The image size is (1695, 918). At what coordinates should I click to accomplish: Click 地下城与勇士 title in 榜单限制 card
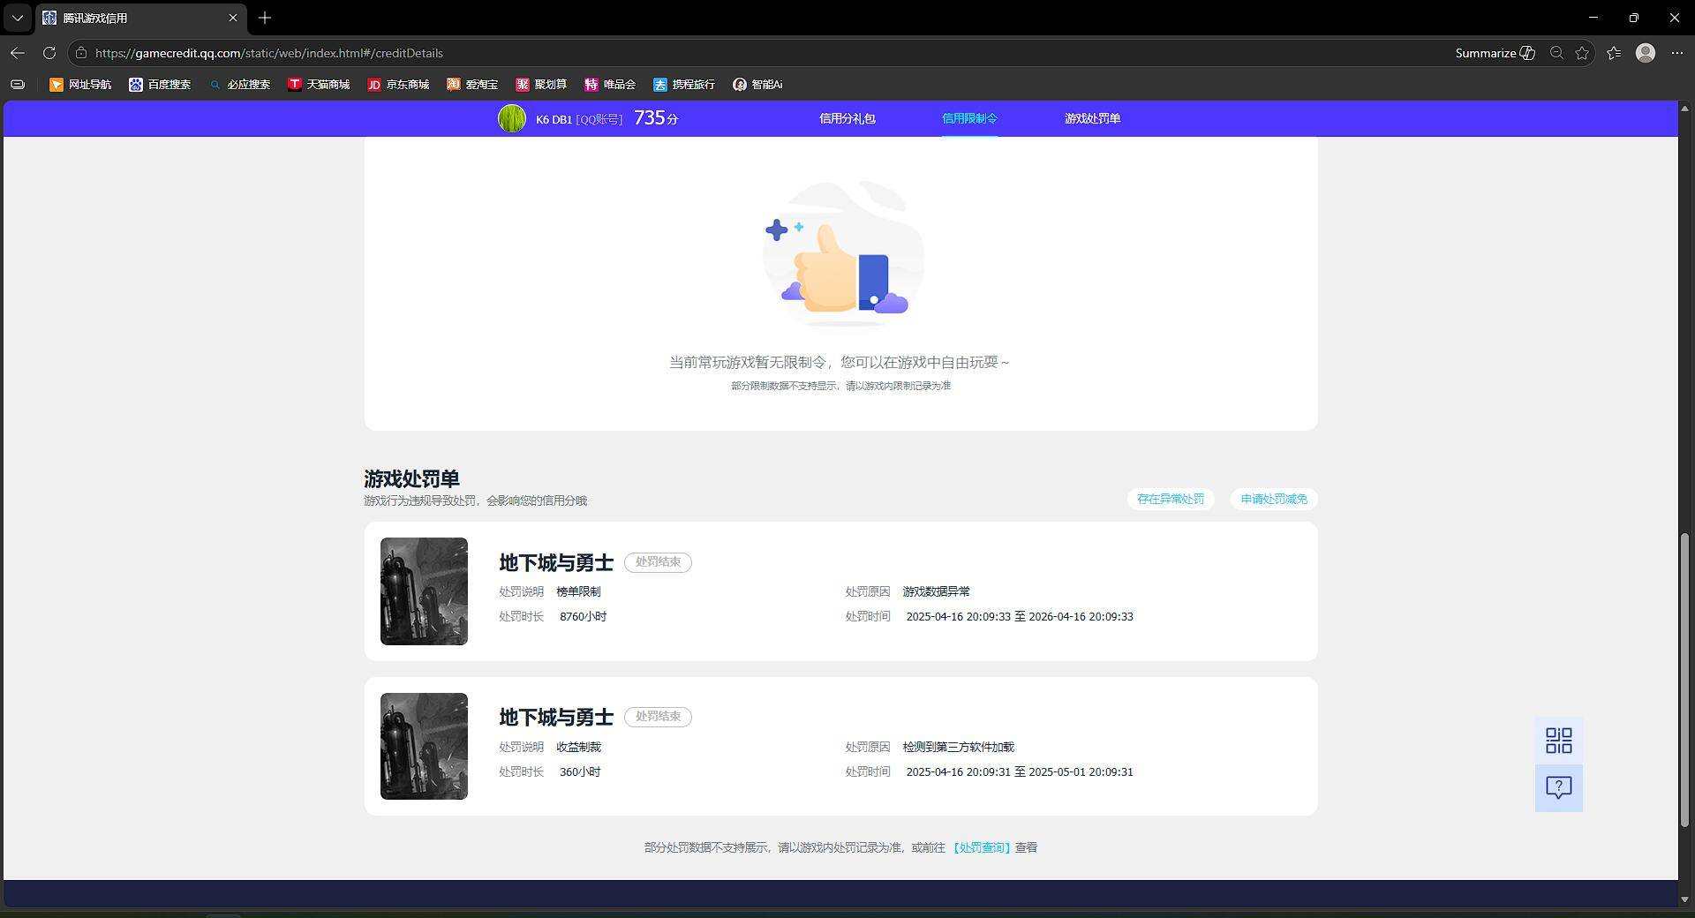tap(556, 562)
